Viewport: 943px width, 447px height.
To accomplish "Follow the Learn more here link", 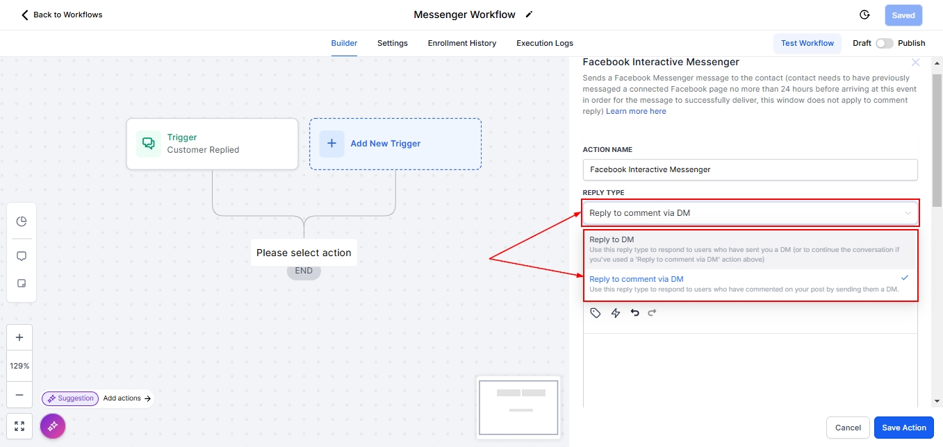I will [636, 111].
